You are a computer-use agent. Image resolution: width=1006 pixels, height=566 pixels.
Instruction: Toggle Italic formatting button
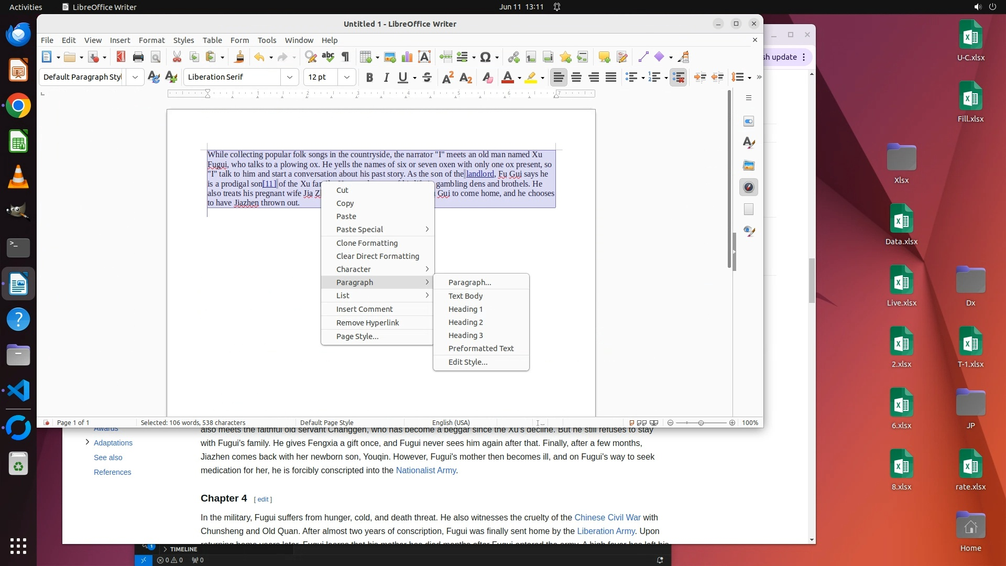(x=387, y=78)
